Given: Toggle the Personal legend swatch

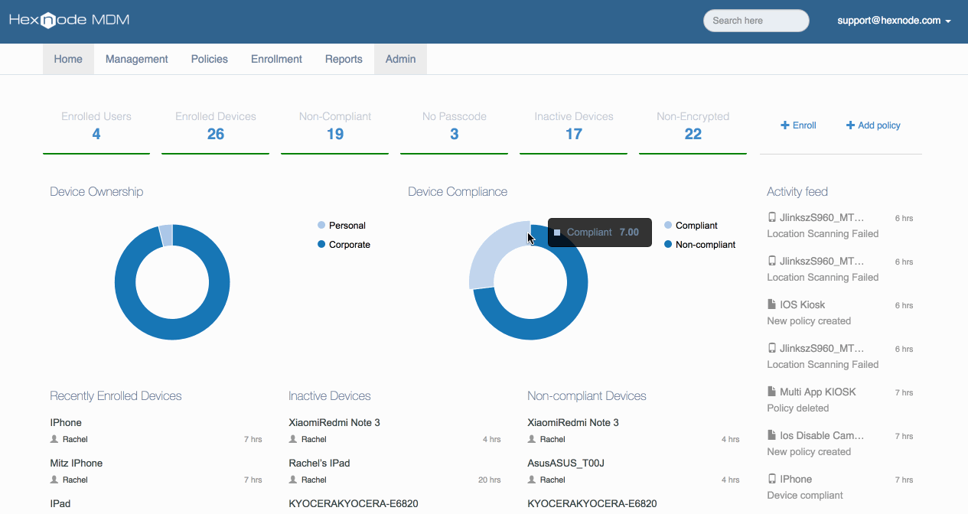Looking at the screenshot, I should coord(321,226).
